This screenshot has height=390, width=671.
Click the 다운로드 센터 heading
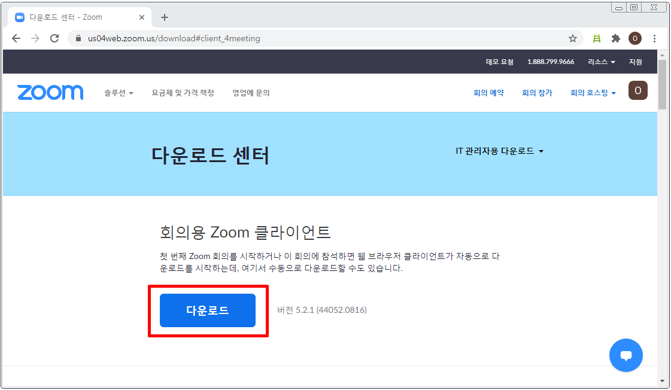click(x=210, y=156)
